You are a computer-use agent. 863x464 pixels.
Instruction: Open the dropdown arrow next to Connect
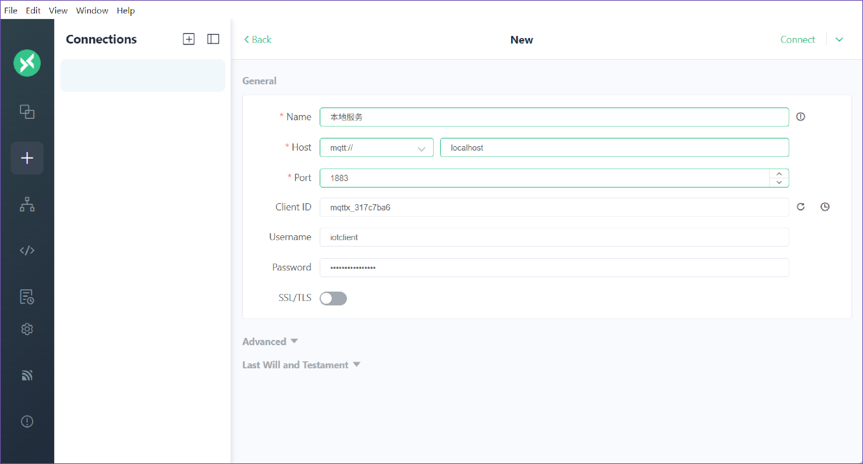point(839,40)
